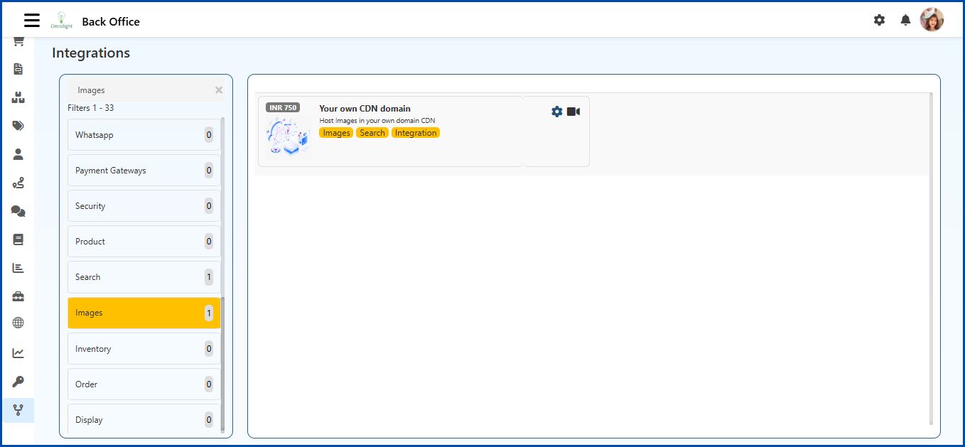
Task: Clear the Images filter with the X
Action: coord(218,90)
